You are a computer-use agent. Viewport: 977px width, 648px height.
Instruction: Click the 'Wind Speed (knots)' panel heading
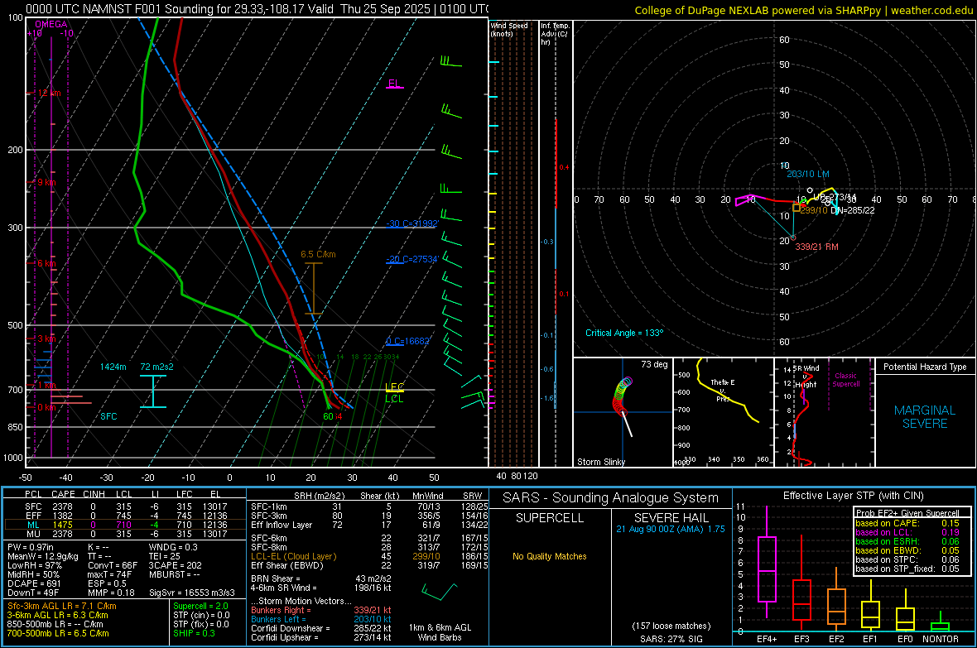(509, 29)
